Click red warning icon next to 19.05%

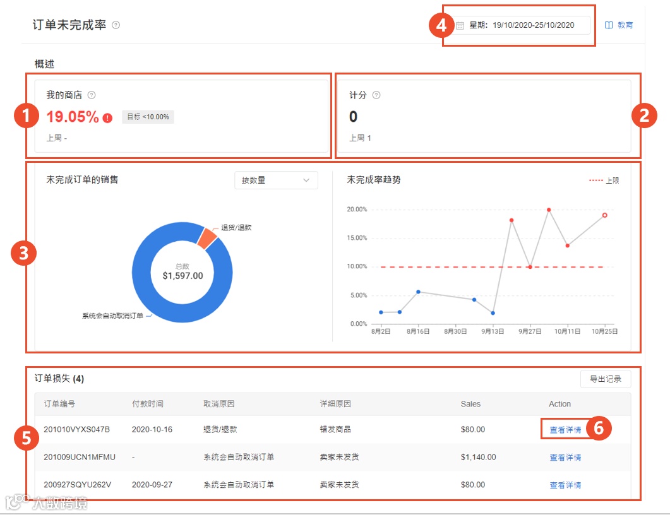point(107,118)
